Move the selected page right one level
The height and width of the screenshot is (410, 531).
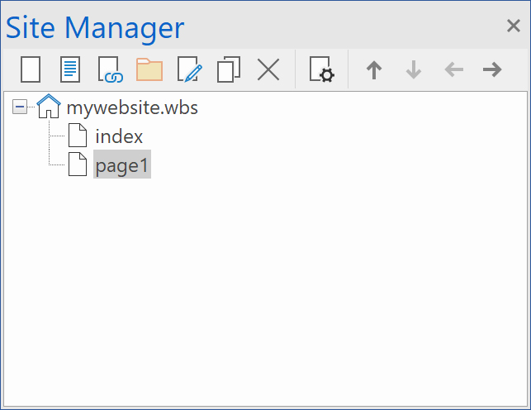pos(492,69)
